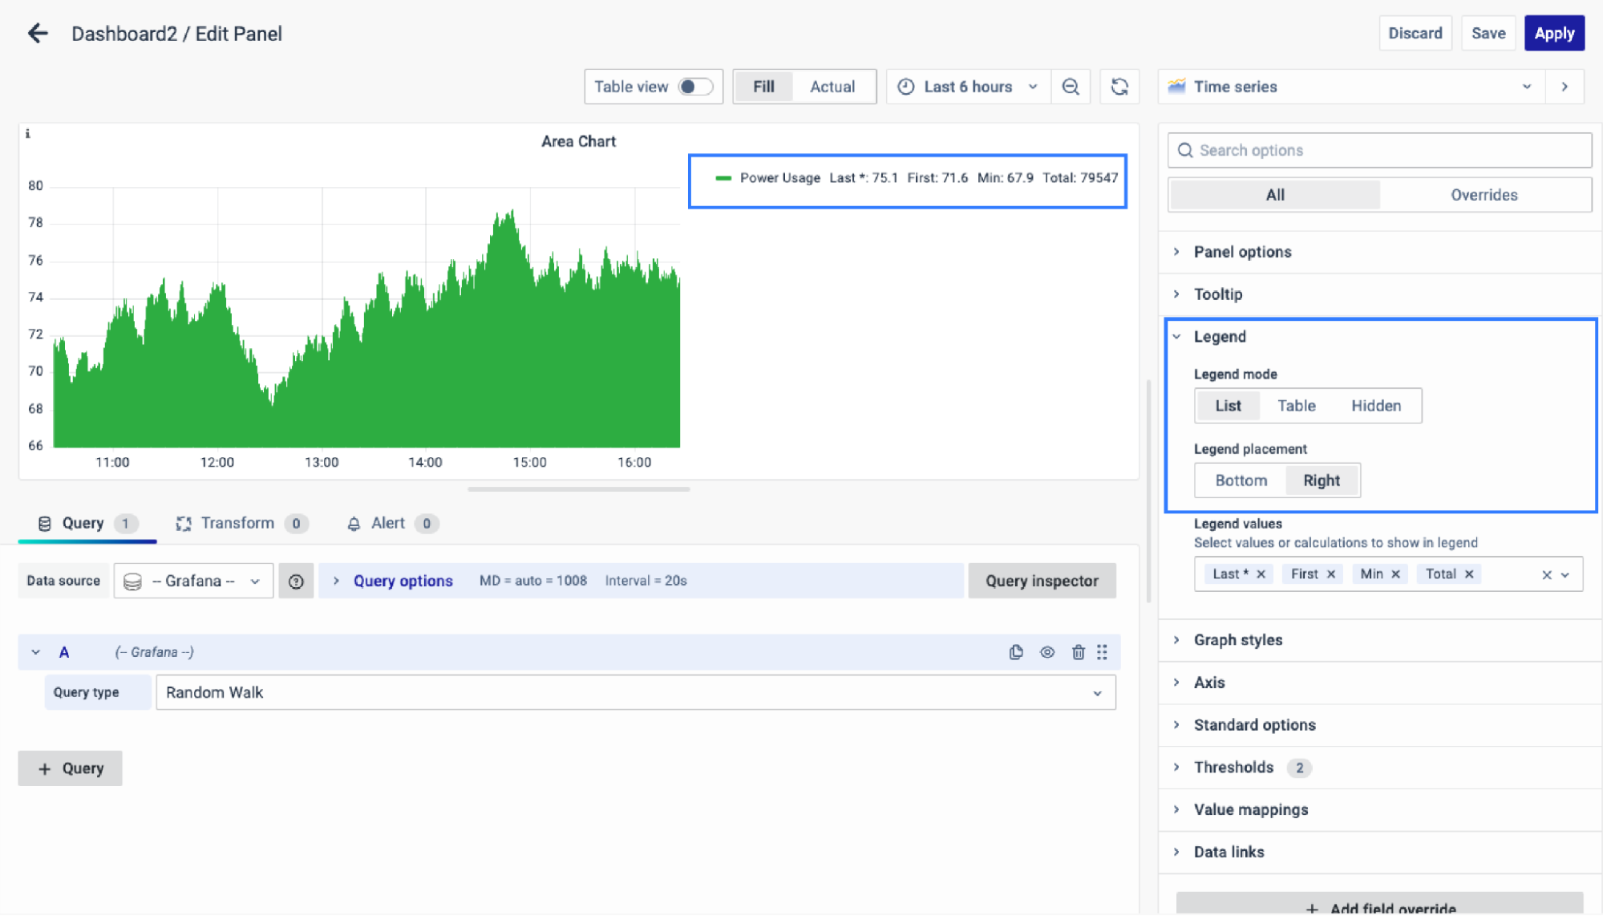Screen dimensions: 1603x916
Task: Click the zoom out time range icon
Action: tap(1071, 87)
